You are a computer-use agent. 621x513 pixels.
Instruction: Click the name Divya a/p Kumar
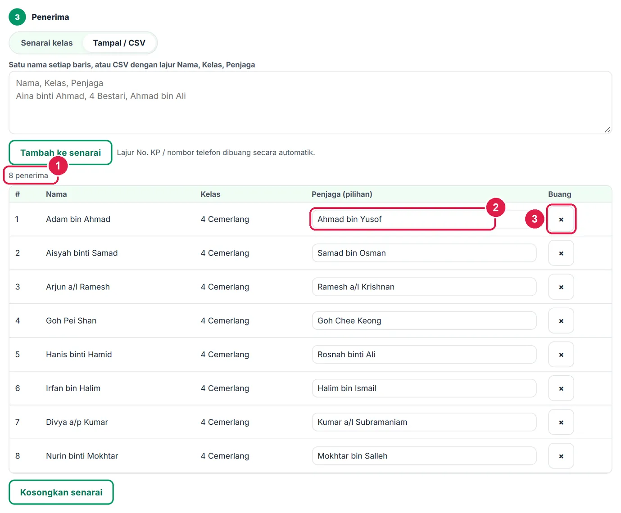click(x=77, y=422)
